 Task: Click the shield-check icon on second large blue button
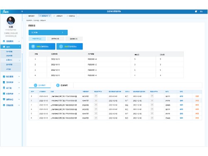coord(61,47)
